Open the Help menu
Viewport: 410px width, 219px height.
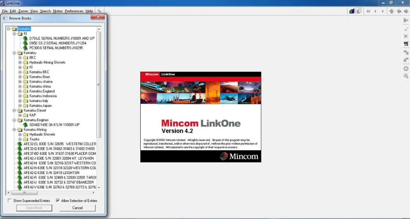(x=89, y=11)
